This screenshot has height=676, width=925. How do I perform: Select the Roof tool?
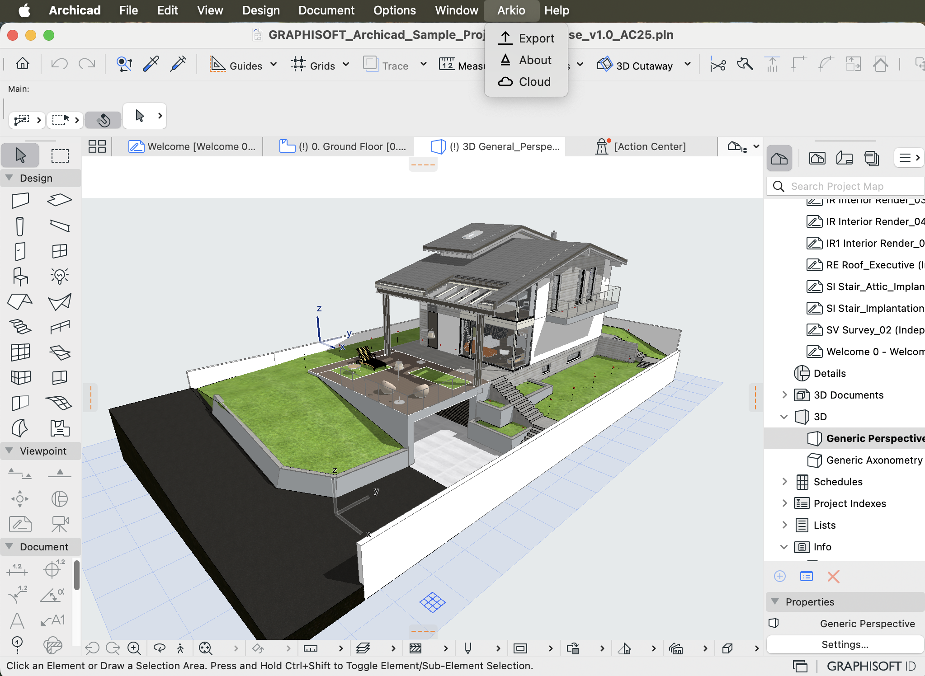tap(20, 302)
